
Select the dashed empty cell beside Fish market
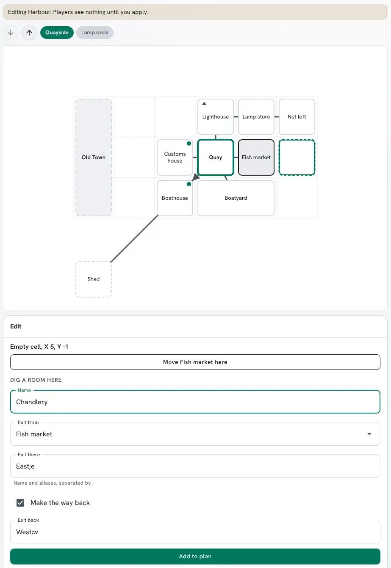click(x=297, y=157)
